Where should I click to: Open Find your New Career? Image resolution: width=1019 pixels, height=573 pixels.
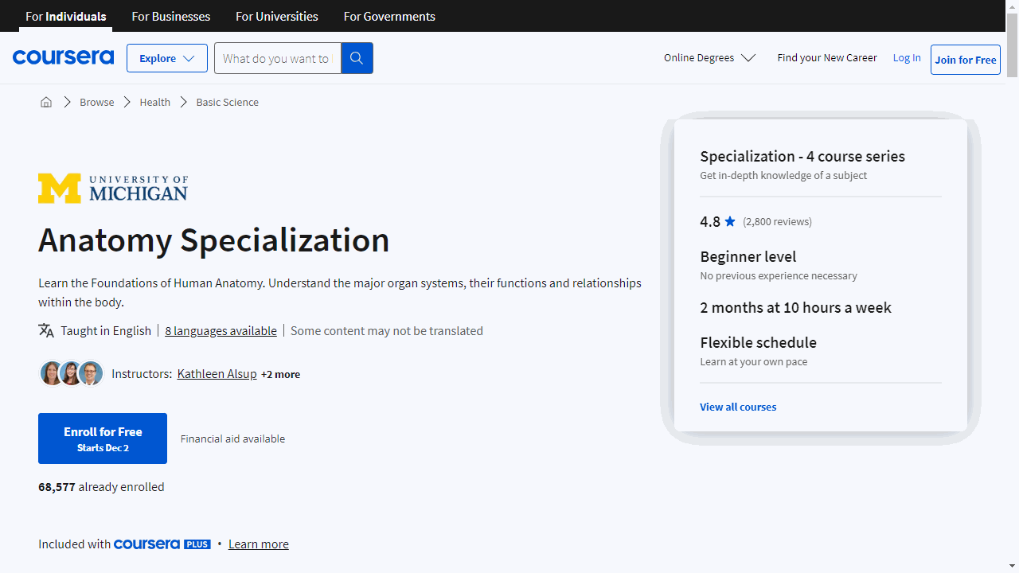pos(827,57)
